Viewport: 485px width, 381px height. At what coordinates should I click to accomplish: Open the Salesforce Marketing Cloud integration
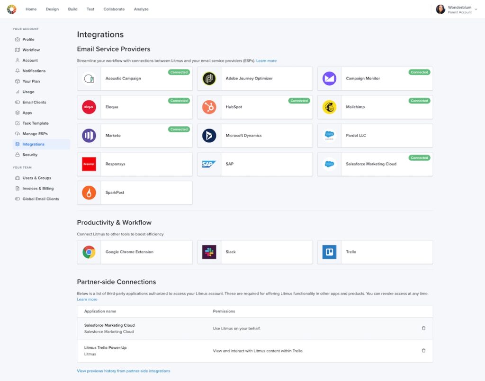[x=374, y=164]
